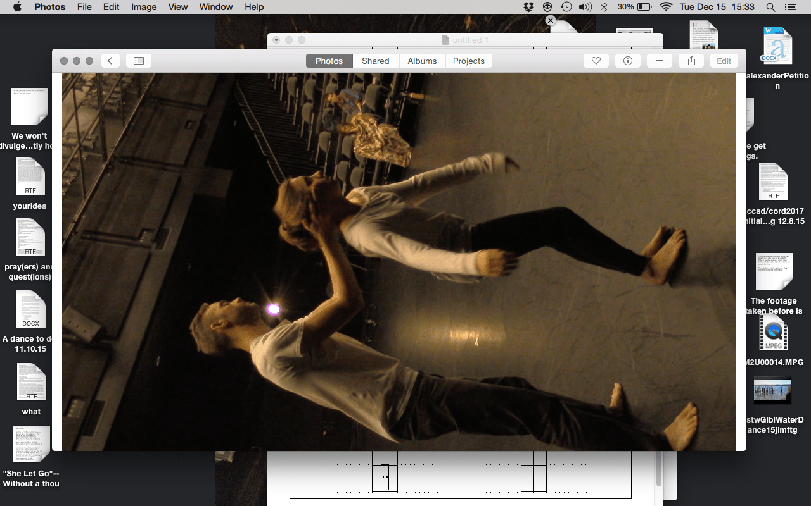Open Spotlight search from the menu bar
The image size is (811, 506).
(x=770, y=7)
